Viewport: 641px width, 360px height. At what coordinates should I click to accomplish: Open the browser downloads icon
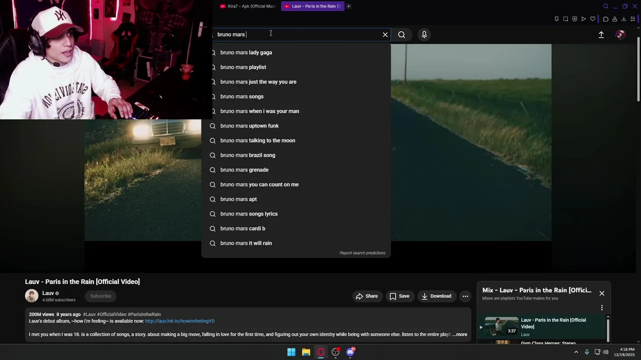623,19
